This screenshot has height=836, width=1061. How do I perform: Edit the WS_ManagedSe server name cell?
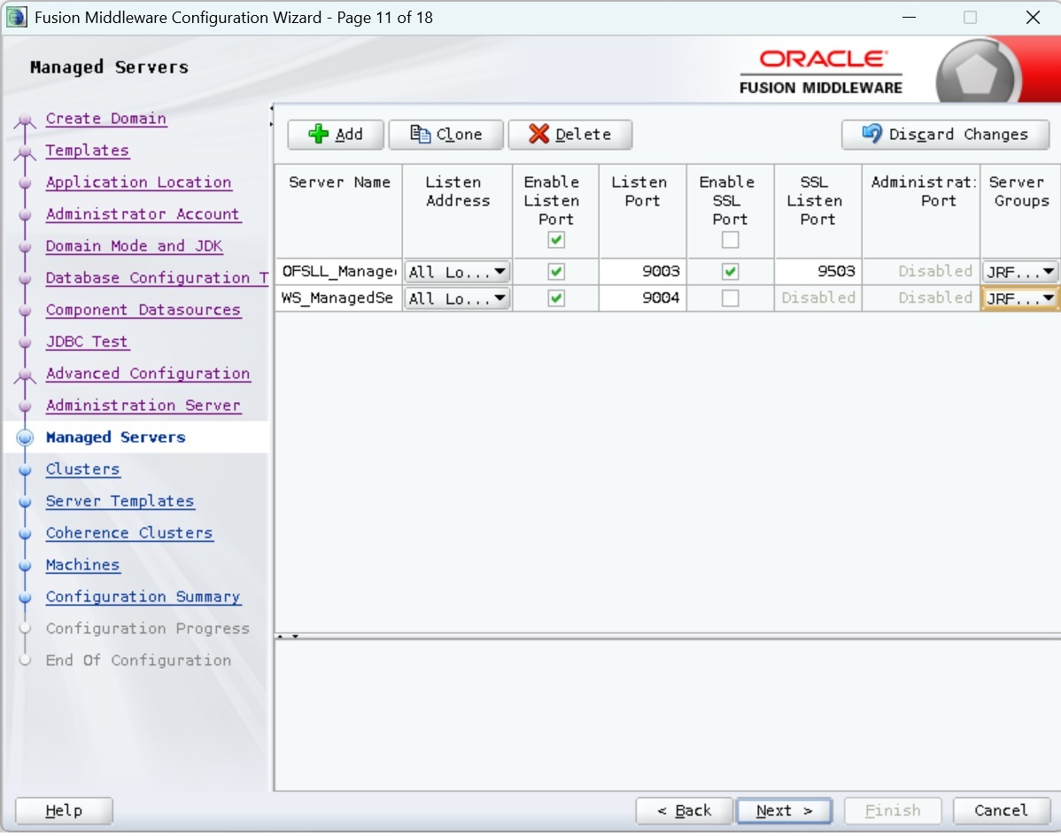(x=339, y=298)
